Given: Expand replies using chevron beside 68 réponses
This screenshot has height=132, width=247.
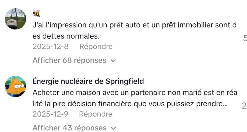Looking at the screenshot, I should tap(113, 61).
